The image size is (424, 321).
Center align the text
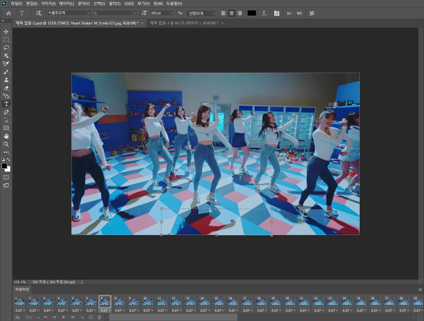pyautogui.click(x=231, y=13)
